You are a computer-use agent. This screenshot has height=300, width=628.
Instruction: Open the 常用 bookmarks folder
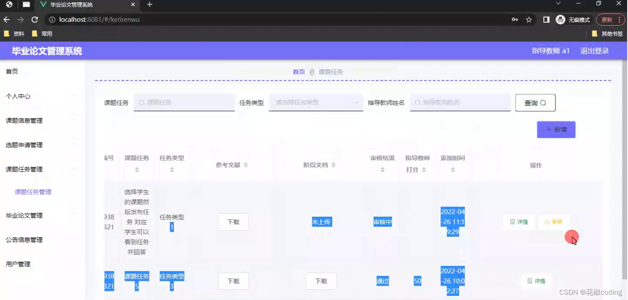click(x=42, y=34)
